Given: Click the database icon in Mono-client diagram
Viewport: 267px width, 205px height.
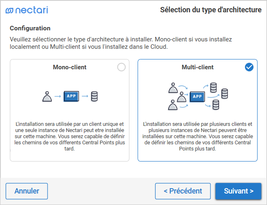Looking at the screenshot, I should pos(95,97).
